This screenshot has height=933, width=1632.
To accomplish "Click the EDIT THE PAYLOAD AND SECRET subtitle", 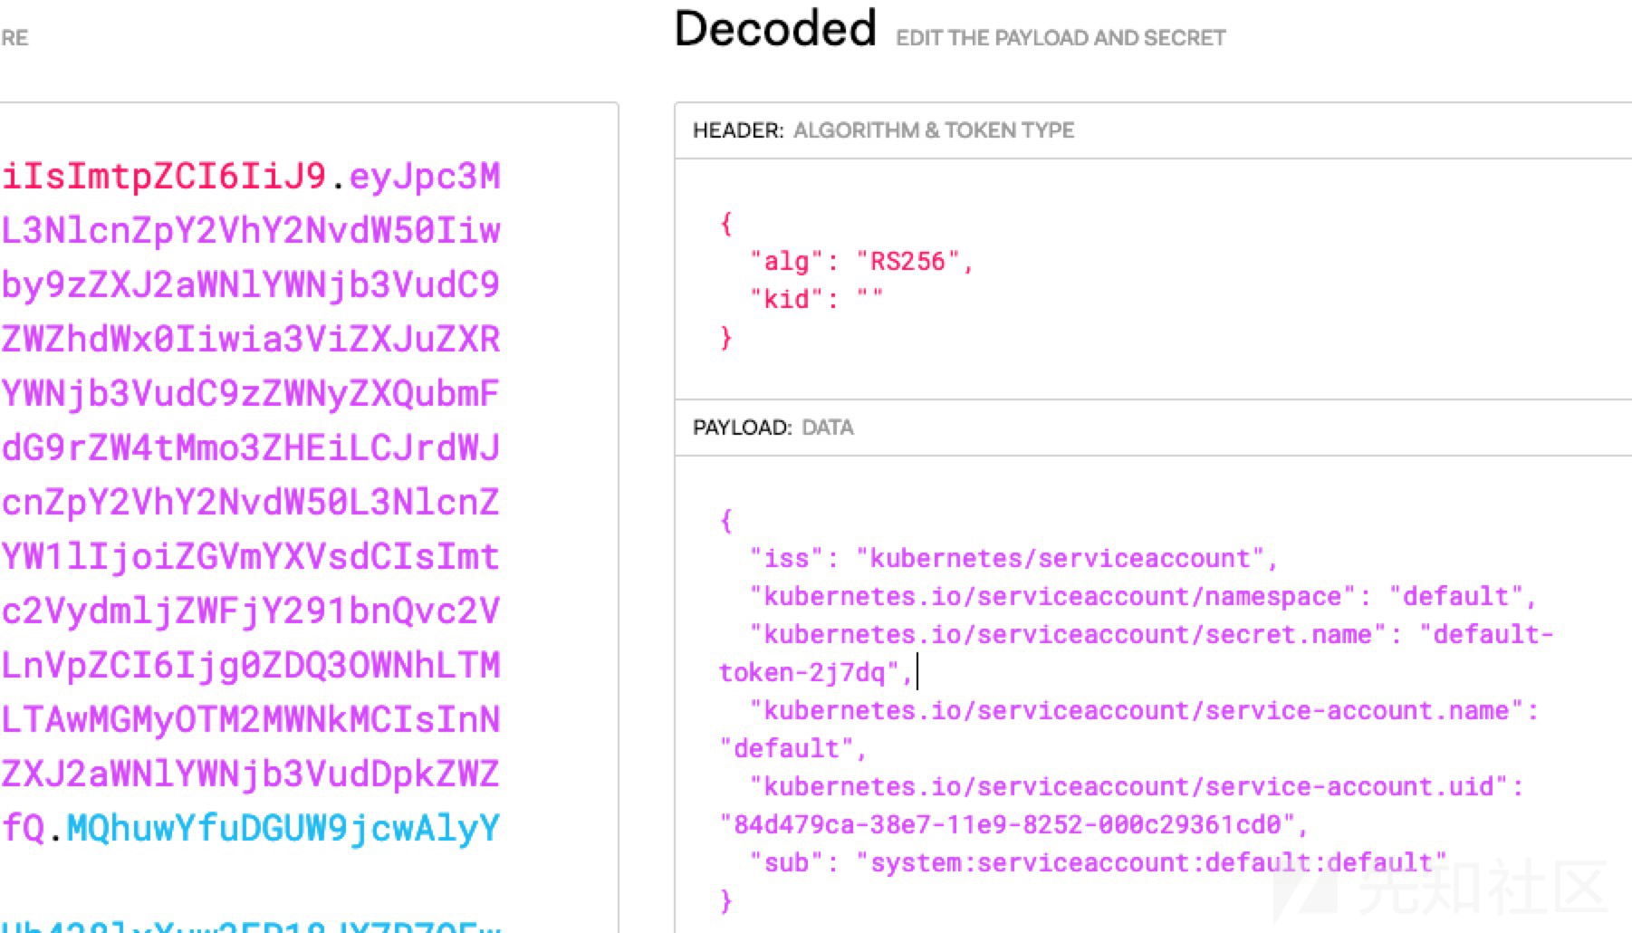I will 1061,38.
